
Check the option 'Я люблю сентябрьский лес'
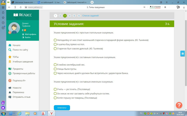point(55,65)
